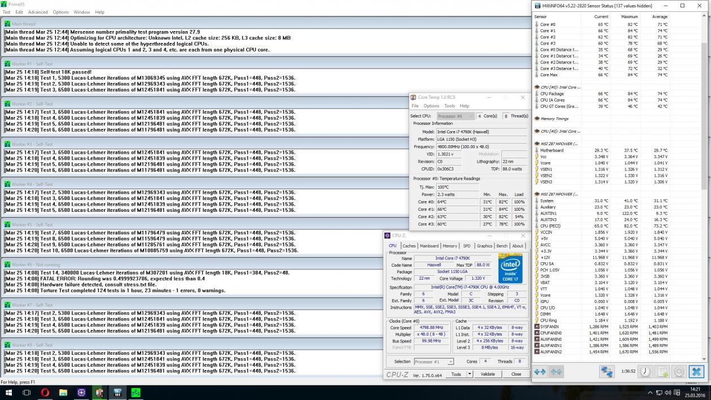Switch to CPU-Z via taskbar icon

[x=81, y=393]
